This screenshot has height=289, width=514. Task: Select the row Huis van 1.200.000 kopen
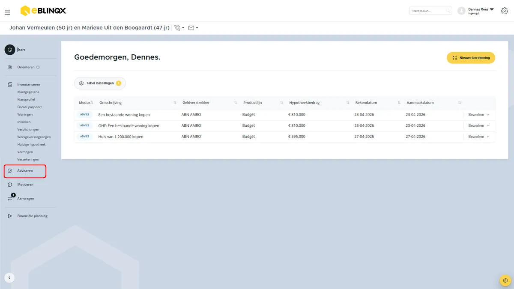coord(285,137)
